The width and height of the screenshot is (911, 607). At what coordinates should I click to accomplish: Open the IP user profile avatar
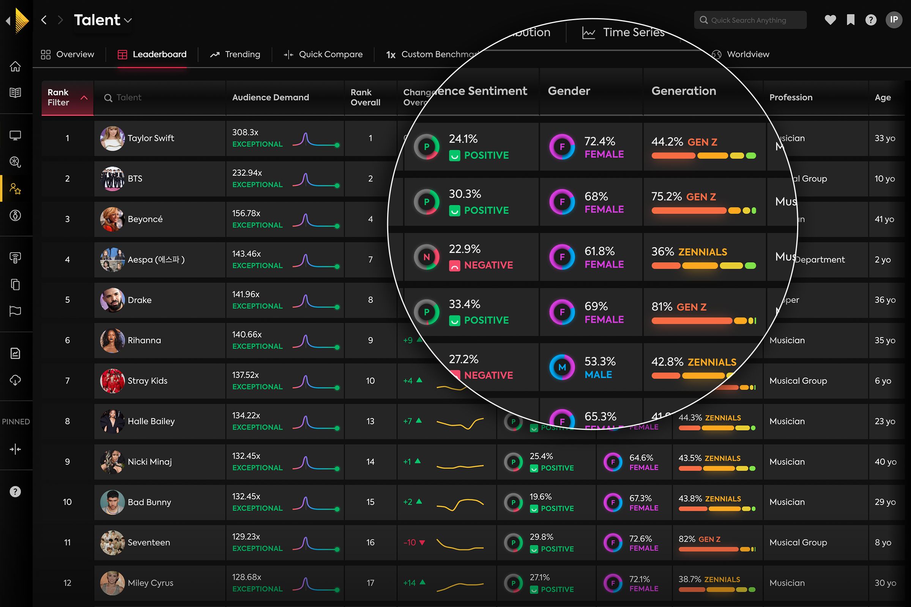point(894,20)
